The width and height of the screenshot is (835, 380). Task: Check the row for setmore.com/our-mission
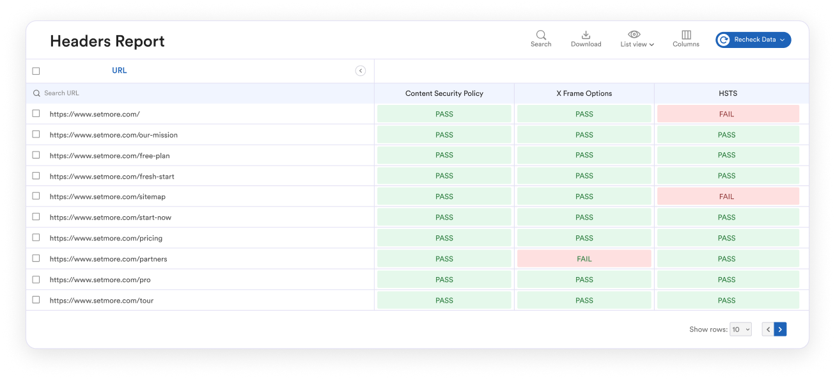[36, 134]
